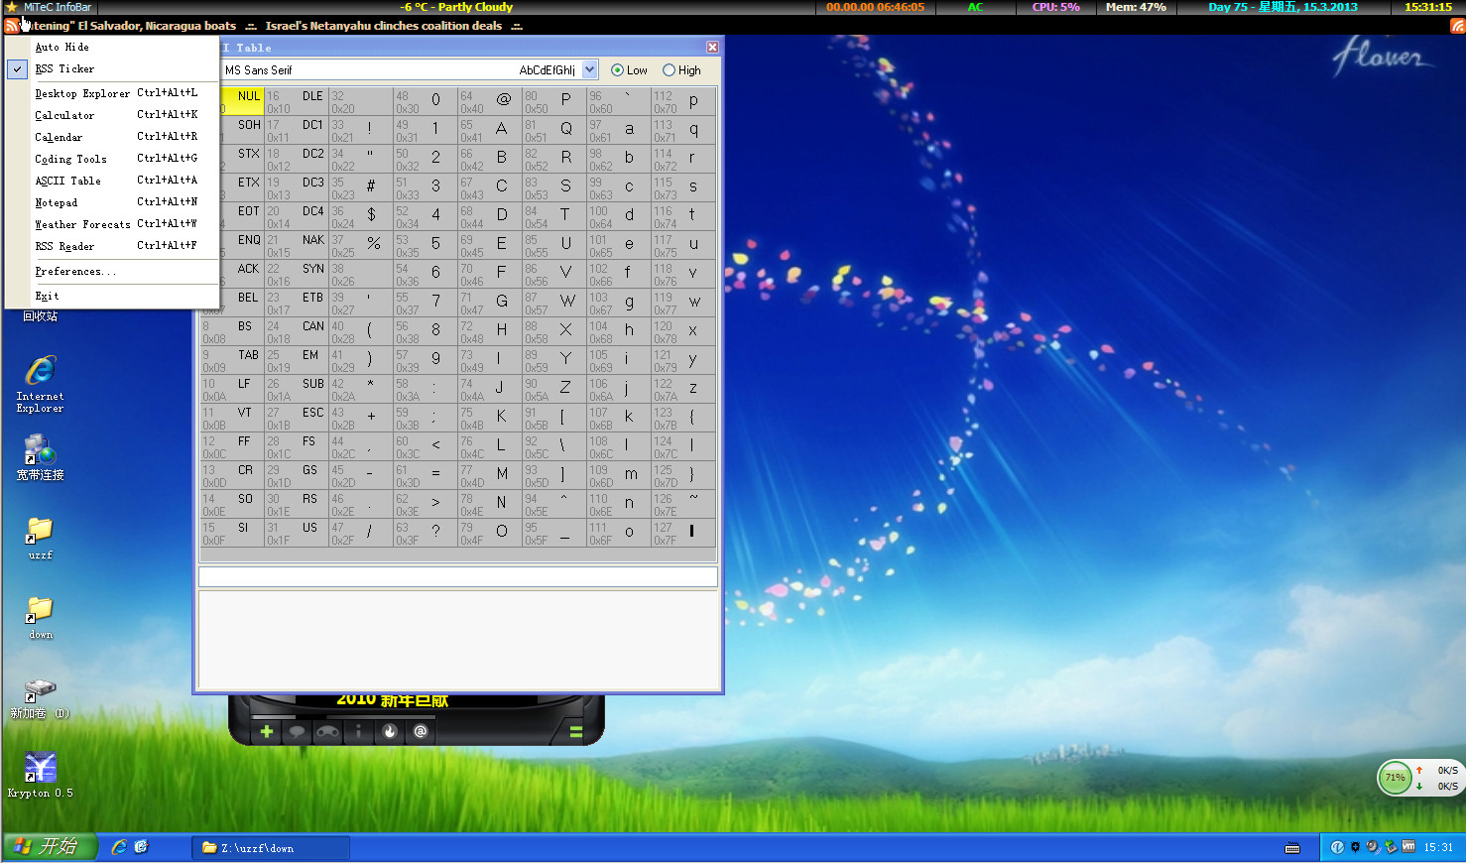
Task: Click the second quick launch icon beside IE
Action: point(141,847)
